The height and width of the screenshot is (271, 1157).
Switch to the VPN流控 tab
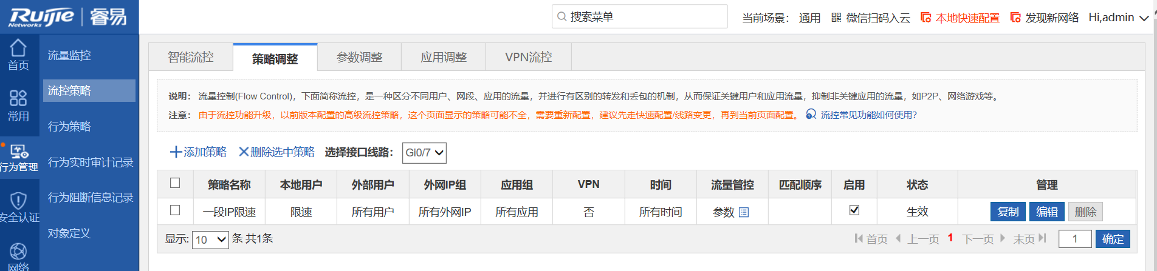[528, 57]
